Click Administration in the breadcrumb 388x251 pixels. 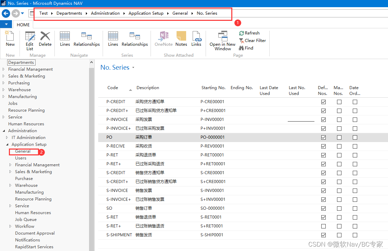point(105,13)
